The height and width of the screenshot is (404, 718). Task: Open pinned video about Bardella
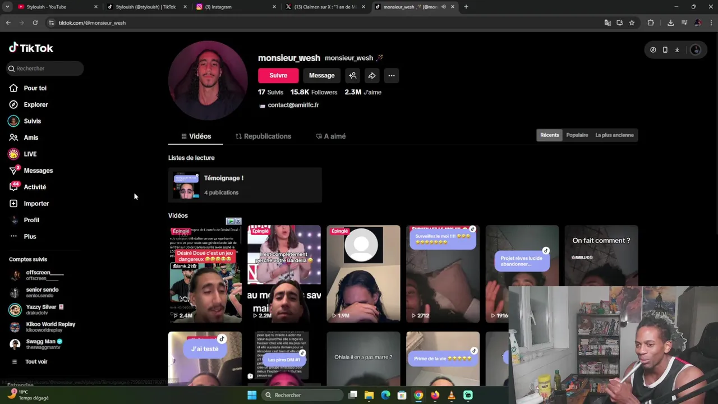[284, 274]
